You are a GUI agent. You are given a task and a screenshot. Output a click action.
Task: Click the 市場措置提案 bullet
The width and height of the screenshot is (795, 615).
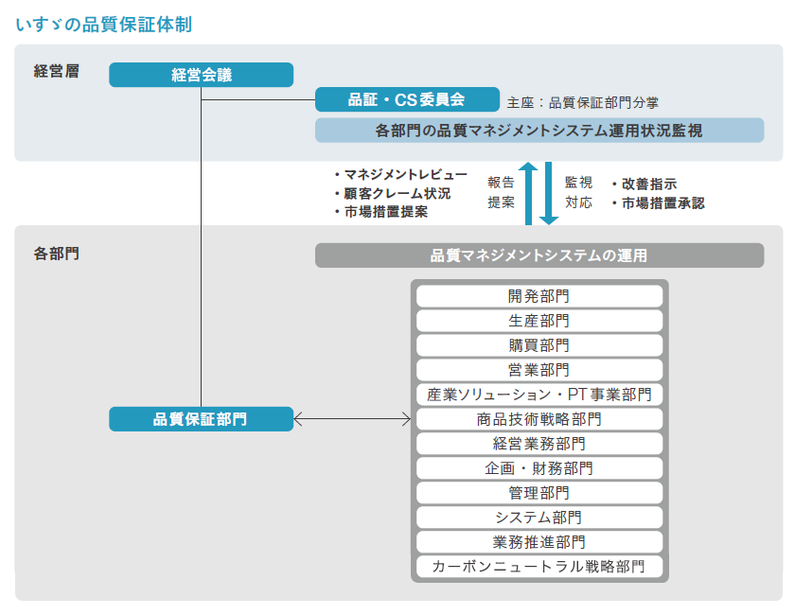[x=381, y=212]
